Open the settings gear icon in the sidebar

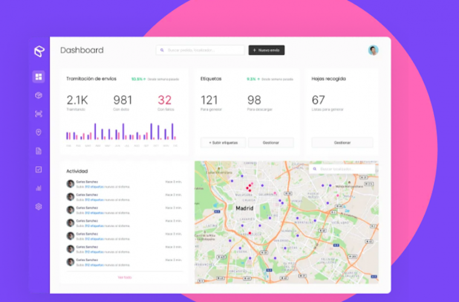click(39, 207)
